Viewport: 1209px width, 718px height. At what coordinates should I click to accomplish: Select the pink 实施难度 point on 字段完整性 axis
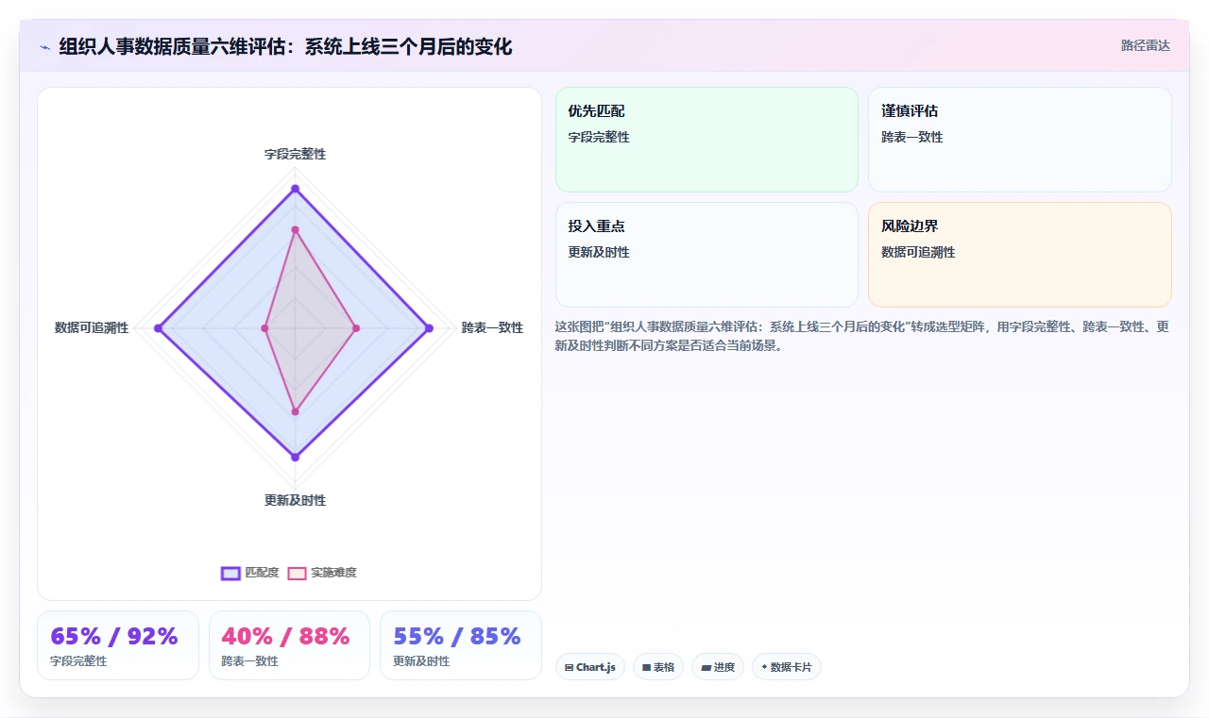coord(295,229)
